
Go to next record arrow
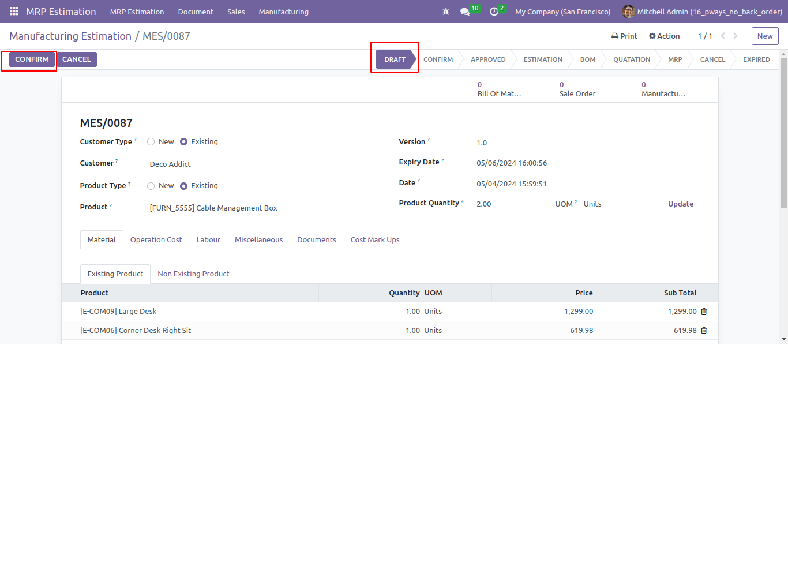click(736, 36)
